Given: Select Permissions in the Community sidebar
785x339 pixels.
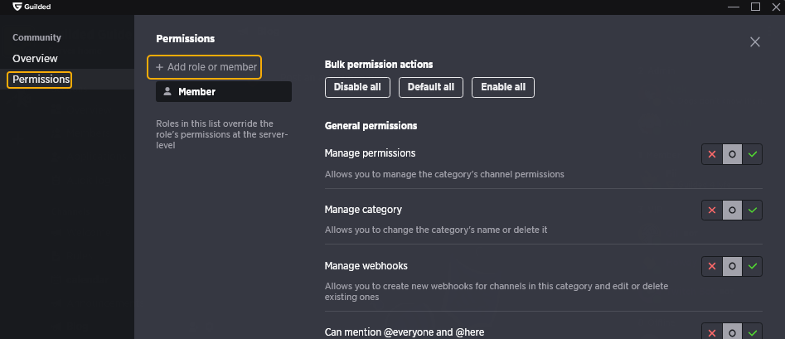Looking at the screenshot, I should tap(40, 80).
